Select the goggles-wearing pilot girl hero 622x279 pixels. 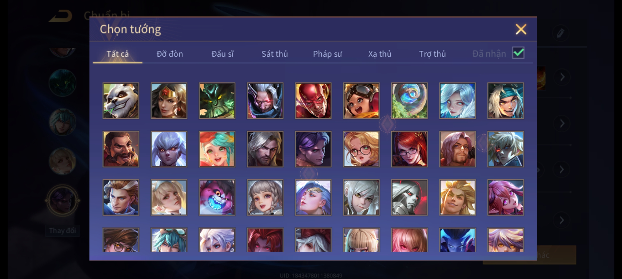pyautogui.click(x=361, y=101)
